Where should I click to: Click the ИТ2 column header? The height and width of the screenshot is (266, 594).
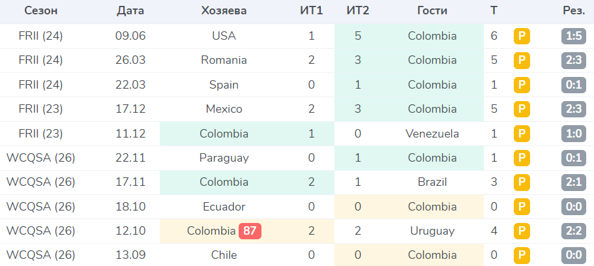(358, 11)
